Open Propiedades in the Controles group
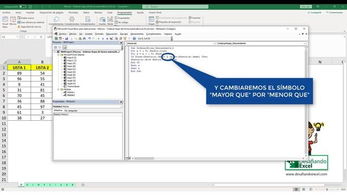Viewport: 347px width, 195px height. 122,18
